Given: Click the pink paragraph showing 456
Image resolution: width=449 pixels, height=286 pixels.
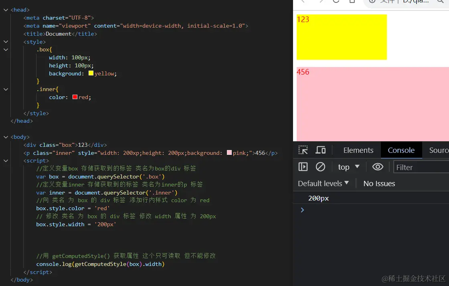Looking at the screenshot, I should pos(373,104).
